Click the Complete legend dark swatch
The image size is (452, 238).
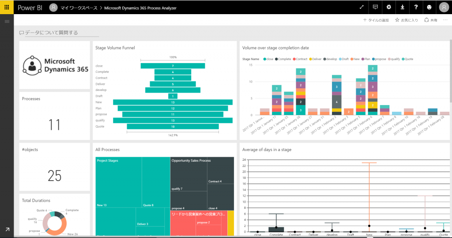click(276, 59)
